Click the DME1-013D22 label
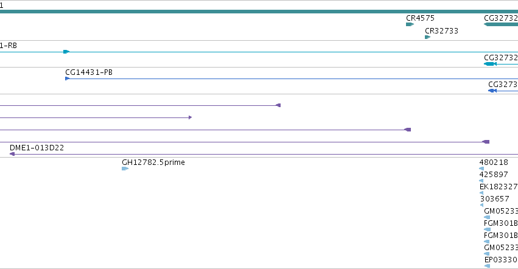 tap(37, 148)
